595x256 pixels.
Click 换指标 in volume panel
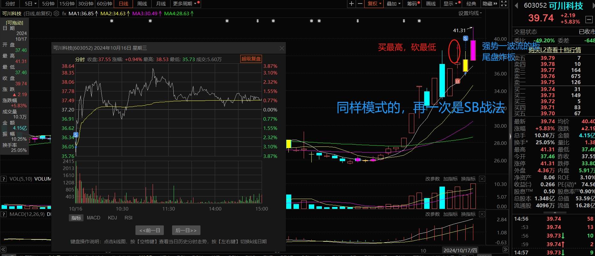468,179
